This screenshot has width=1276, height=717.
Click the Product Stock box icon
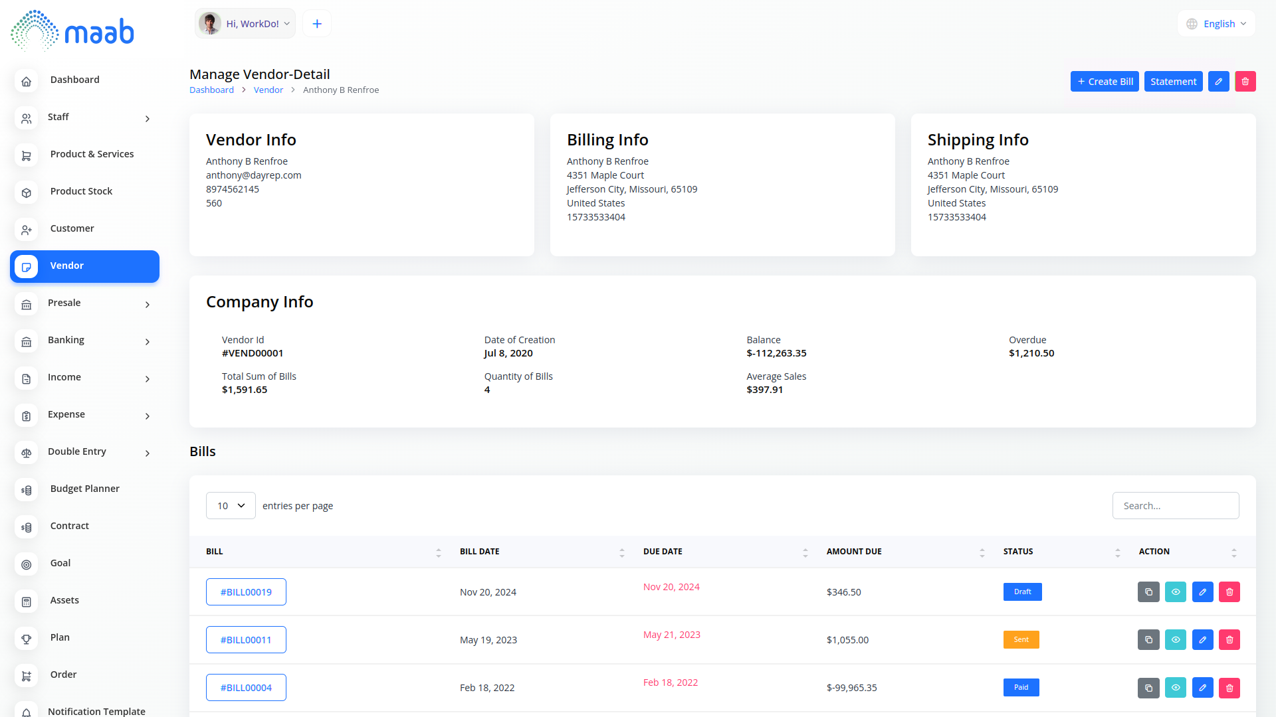point(27,193)
